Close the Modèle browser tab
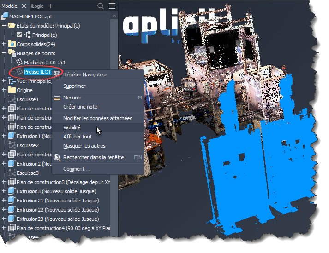The height and width of the screenshot is (253, 329). click(x=24, y=6)
